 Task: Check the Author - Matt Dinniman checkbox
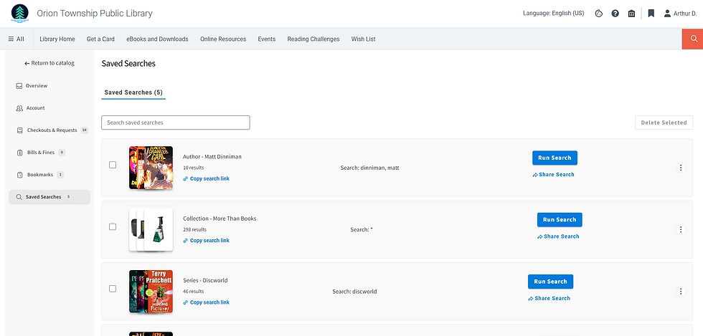click(113, 165)
